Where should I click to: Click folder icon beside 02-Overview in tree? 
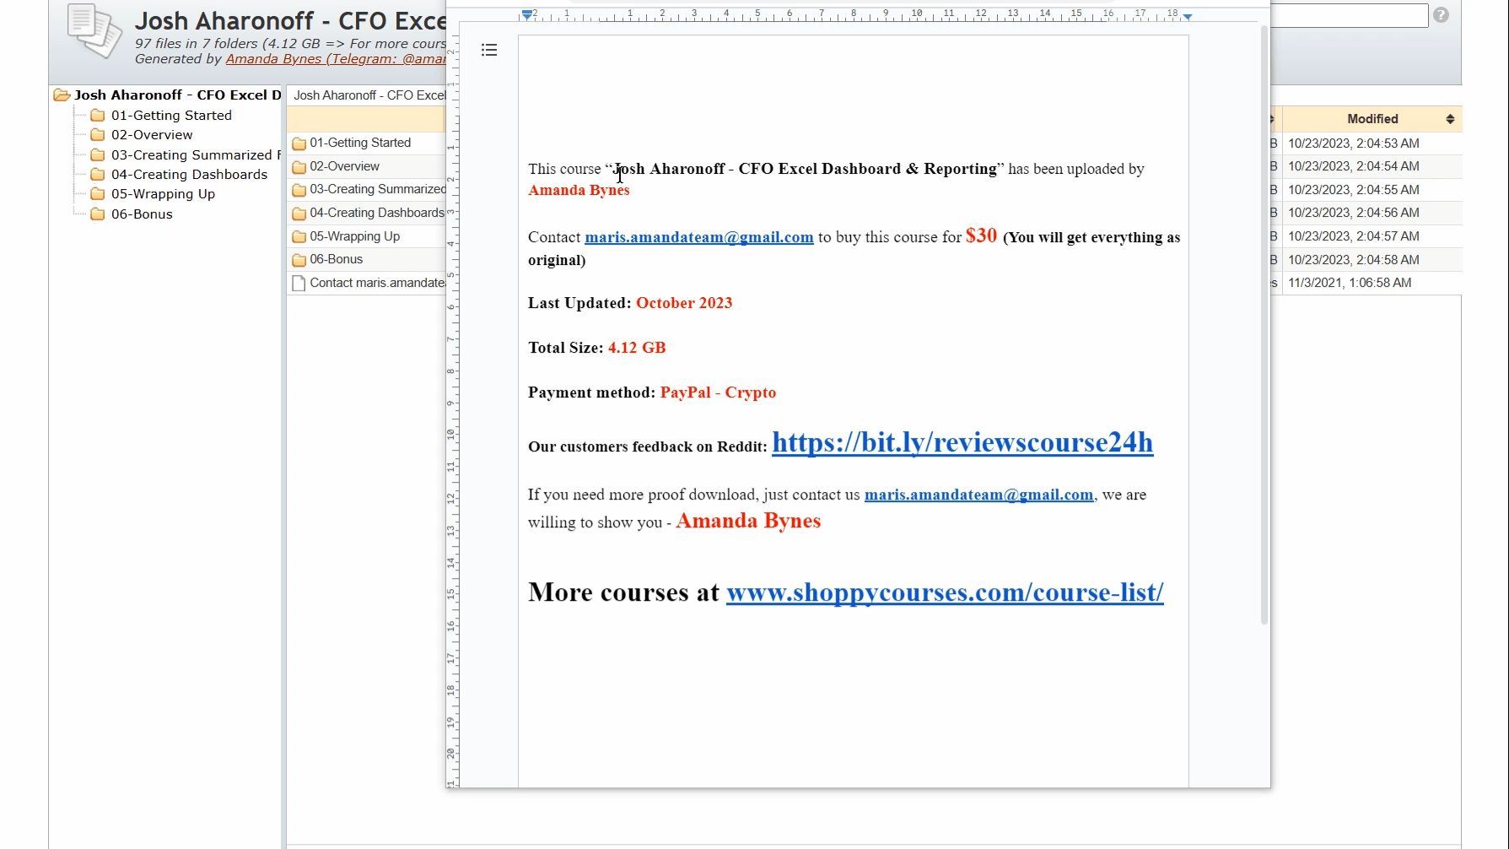98,135
